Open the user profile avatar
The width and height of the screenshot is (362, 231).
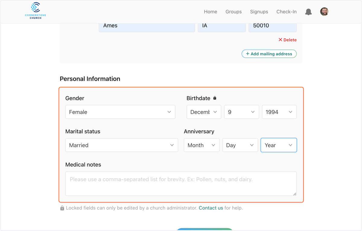pos(324,12)
